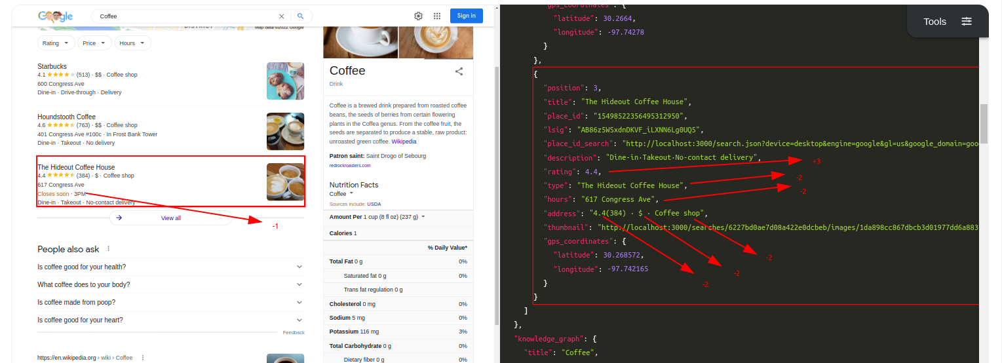Click View all places button
This screenshot has width=1002, height=363.
(171, 218)
